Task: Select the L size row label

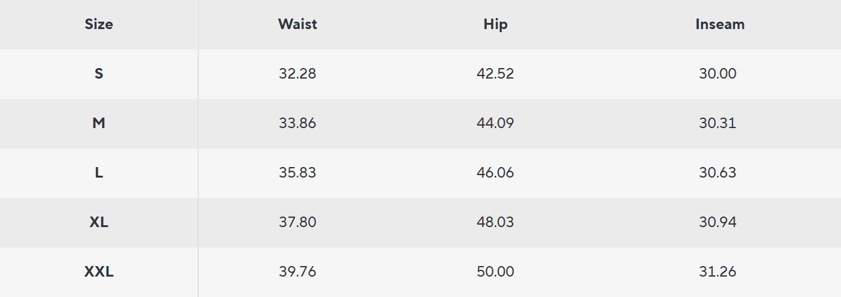Action: pos(99,173)
